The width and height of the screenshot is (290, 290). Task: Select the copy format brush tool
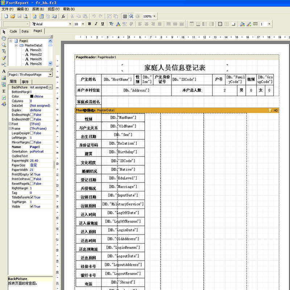[4, 58]
